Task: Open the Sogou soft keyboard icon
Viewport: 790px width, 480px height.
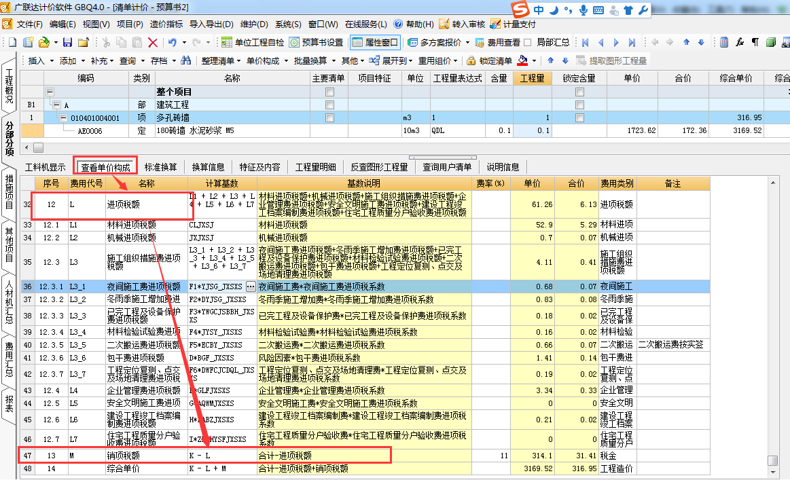Action: pyautogui.click(x=598, y=10)
